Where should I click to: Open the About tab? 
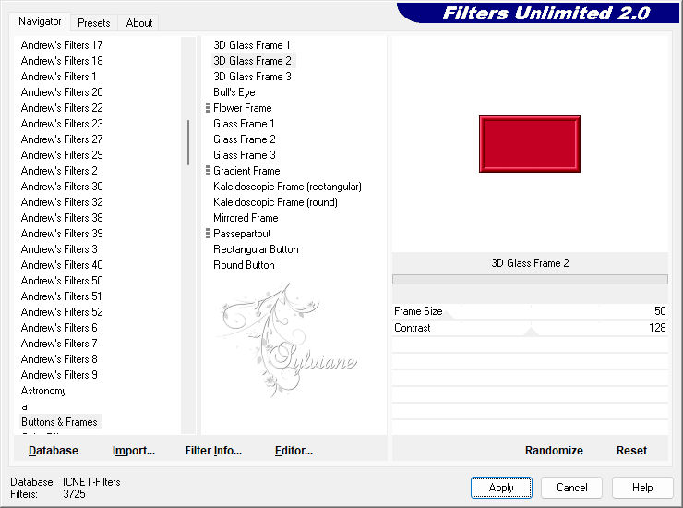(139, 23)
